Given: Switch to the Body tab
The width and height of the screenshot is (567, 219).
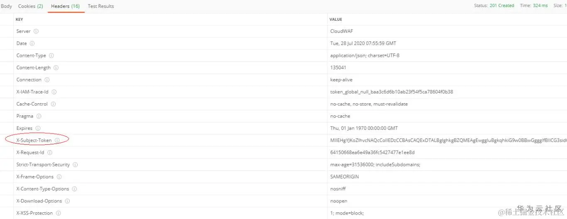Looking at the screenshot, I should tap(6, 6).
